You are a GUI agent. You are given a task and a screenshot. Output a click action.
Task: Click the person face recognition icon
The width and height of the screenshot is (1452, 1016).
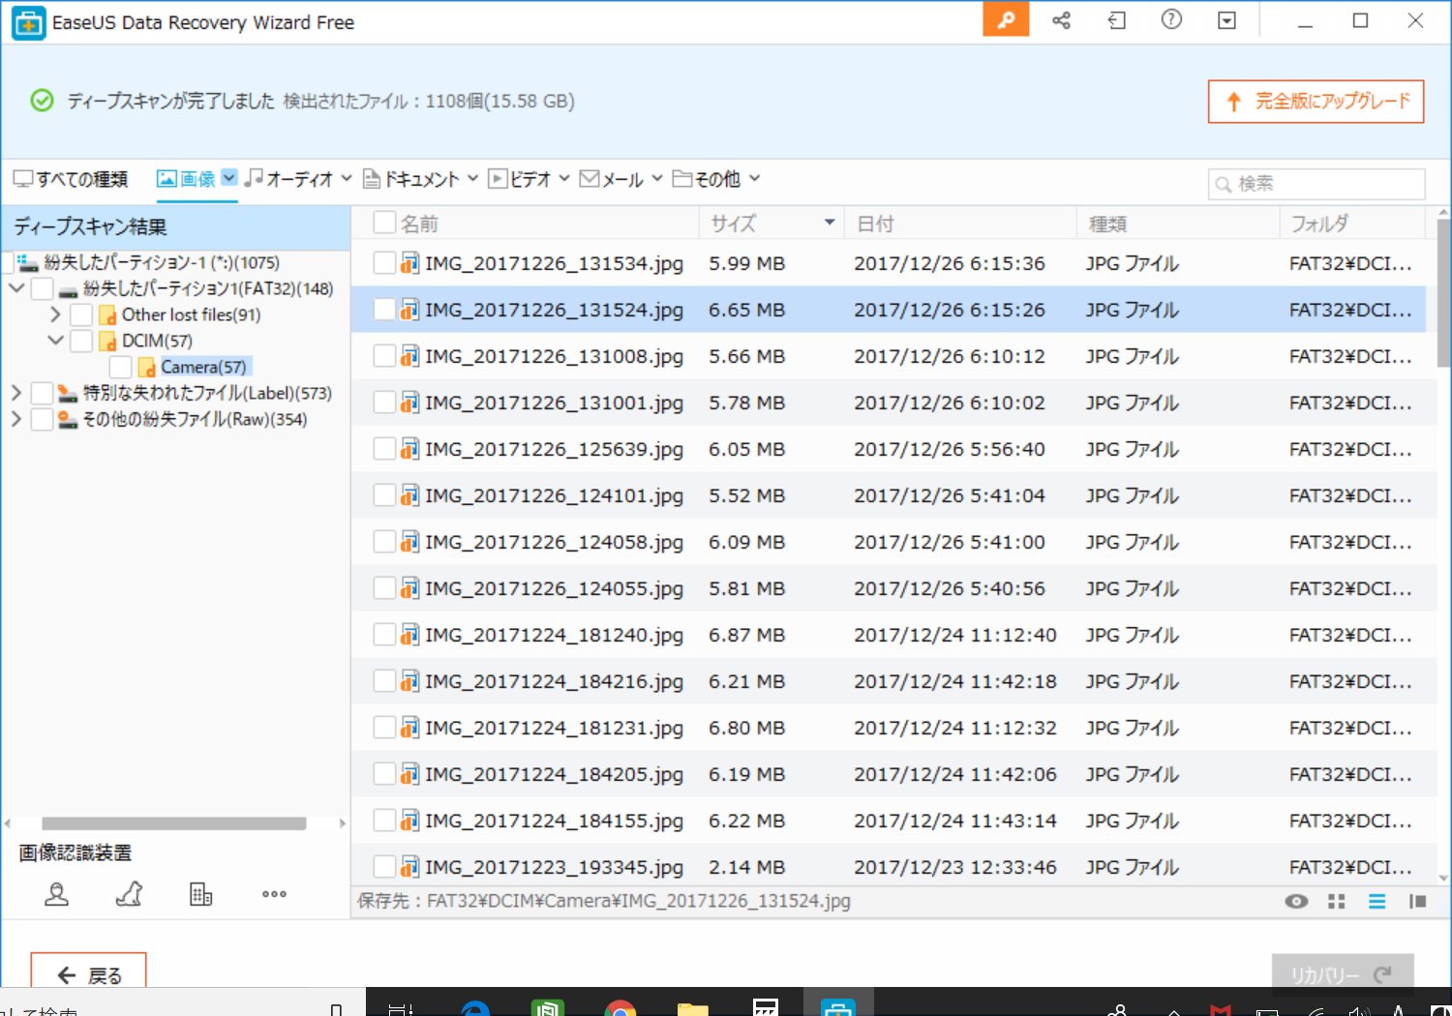coord(57,894)
